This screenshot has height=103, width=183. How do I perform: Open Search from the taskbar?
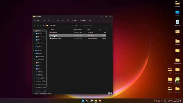(x=87, y=101)
